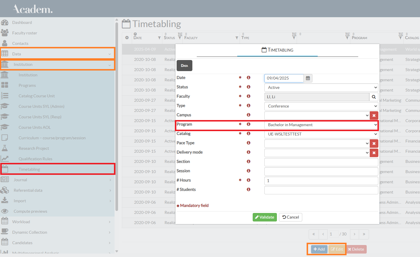
Task: Click the green Validate button
Action: (265, 217)
